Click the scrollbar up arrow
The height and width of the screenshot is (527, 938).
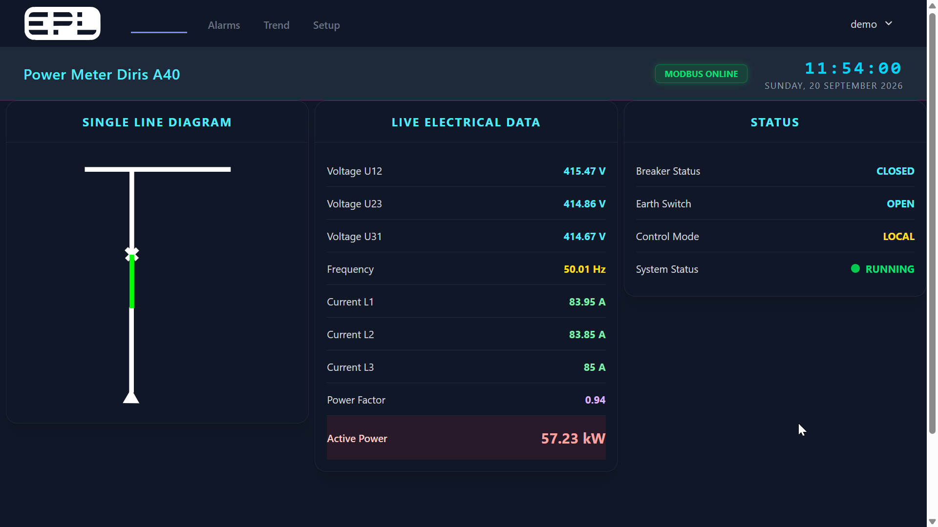(932, 5)
